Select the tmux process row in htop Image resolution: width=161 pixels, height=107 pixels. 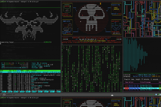pyautogui.click(x=30, y=81)
